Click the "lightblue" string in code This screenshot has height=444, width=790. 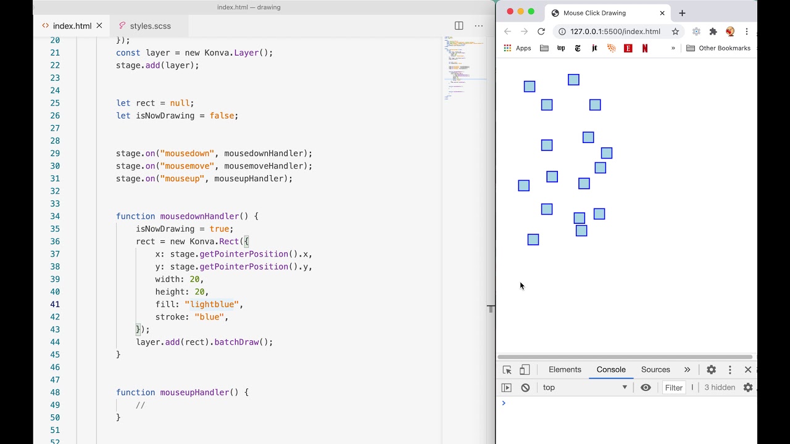212,305
